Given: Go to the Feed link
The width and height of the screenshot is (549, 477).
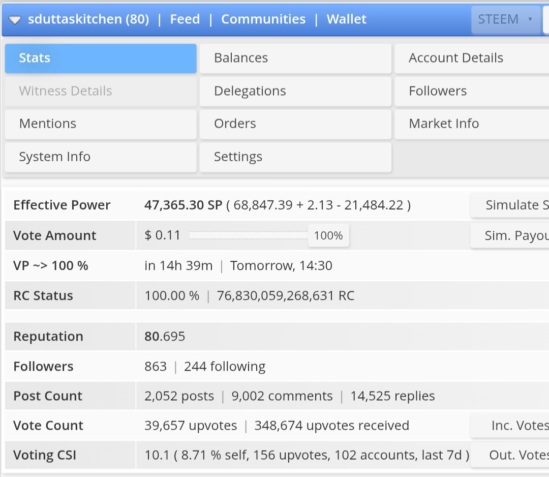Looking at the screenshot, I should (185, 19).
